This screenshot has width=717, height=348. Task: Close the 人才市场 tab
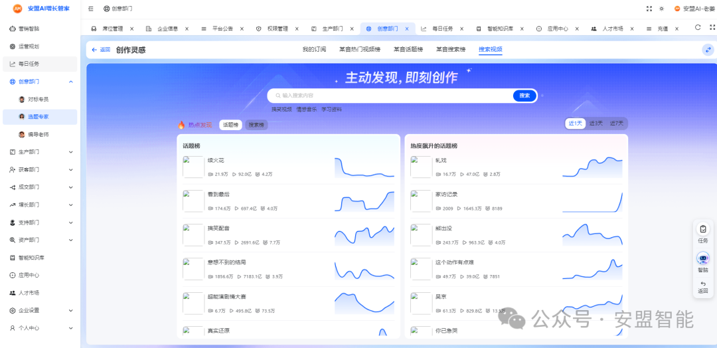(x=632, y=29)
